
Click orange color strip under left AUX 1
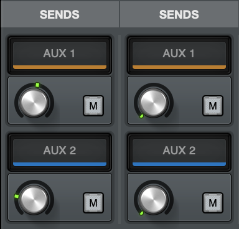(60, 67)
